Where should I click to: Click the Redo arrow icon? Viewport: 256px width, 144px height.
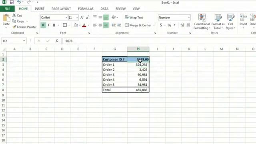click(29, 2)
